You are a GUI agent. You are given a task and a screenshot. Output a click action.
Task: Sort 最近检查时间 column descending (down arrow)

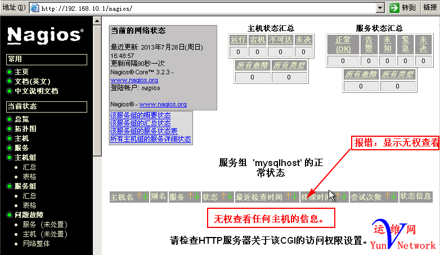click(x=294, y=196)
